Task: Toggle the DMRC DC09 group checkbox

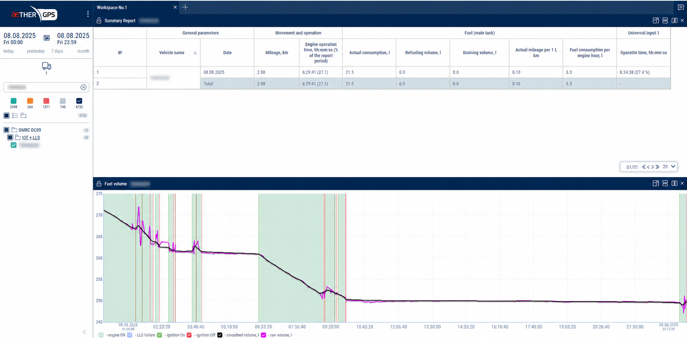Action: (x=7, y=130)
